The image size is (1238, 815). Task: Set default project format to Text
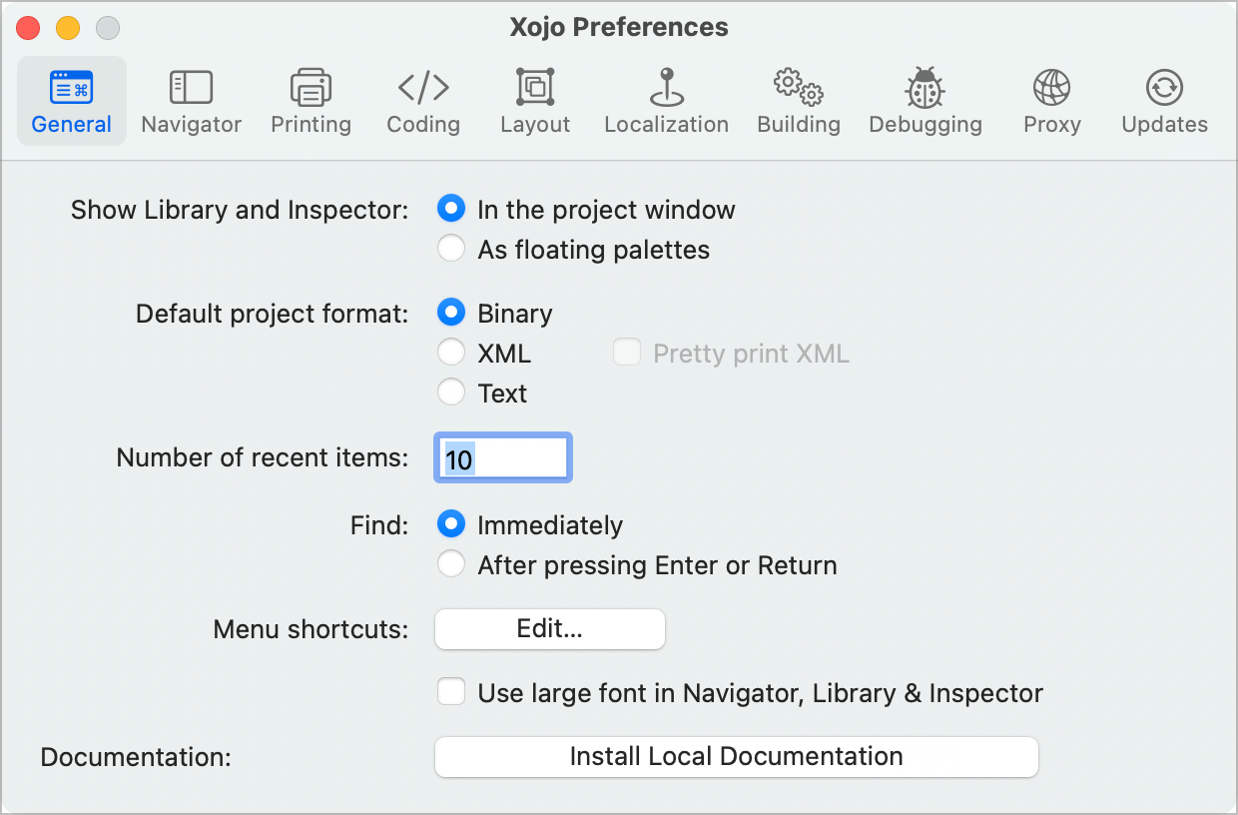coord(451,394)
